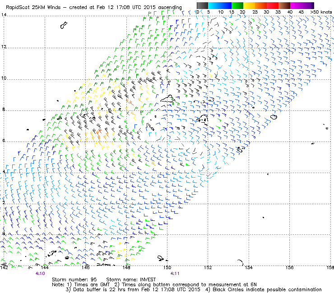Click the 'Storm number: 95' text

[74, 279]
